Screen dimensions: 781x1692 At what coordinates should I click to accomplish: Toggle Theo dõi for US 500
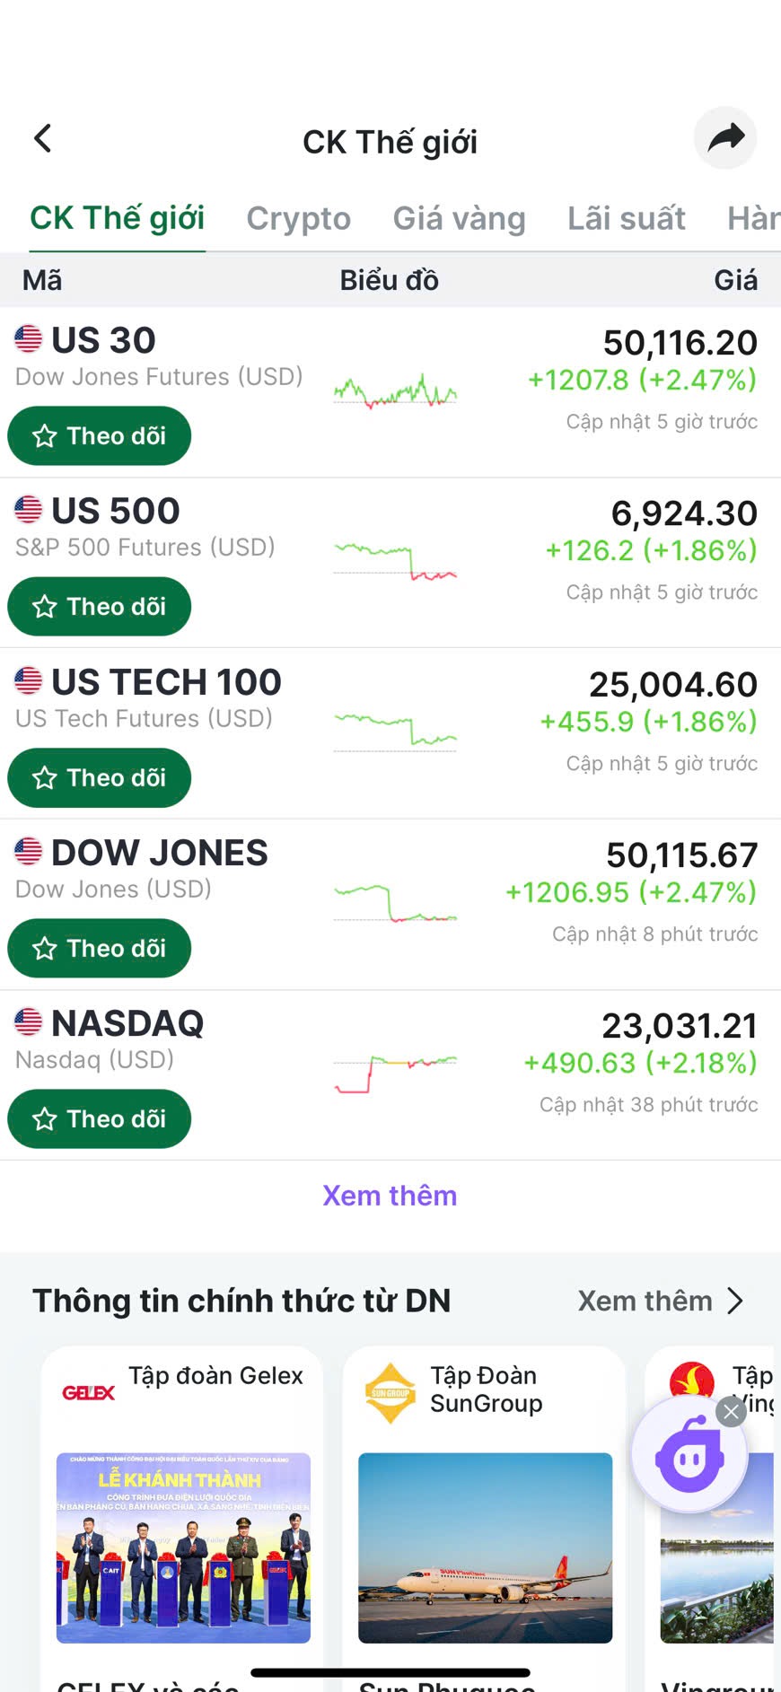click(x=100, y=607)
